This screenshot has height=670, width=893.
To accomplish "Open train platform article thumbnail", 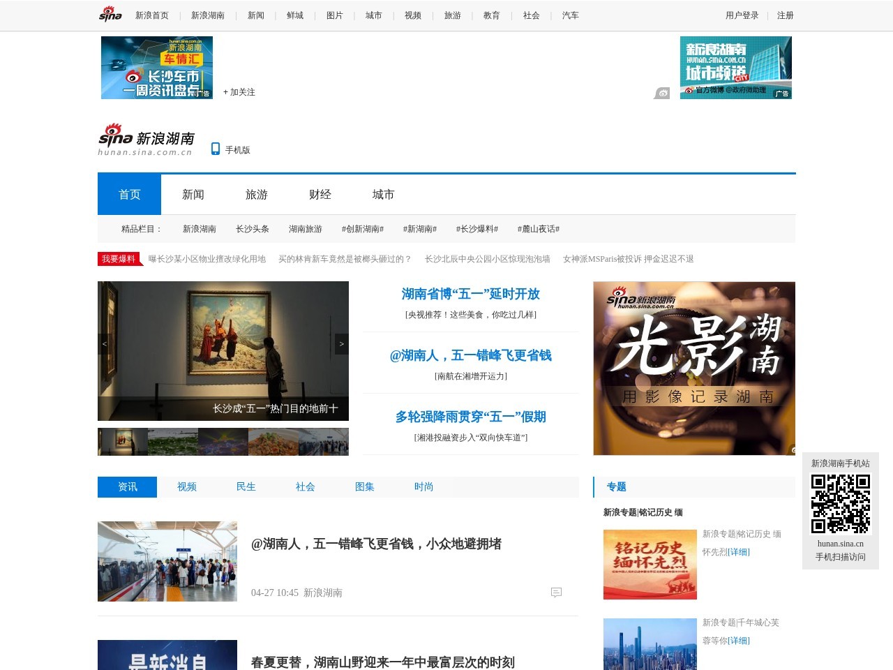I will [167, 561].
